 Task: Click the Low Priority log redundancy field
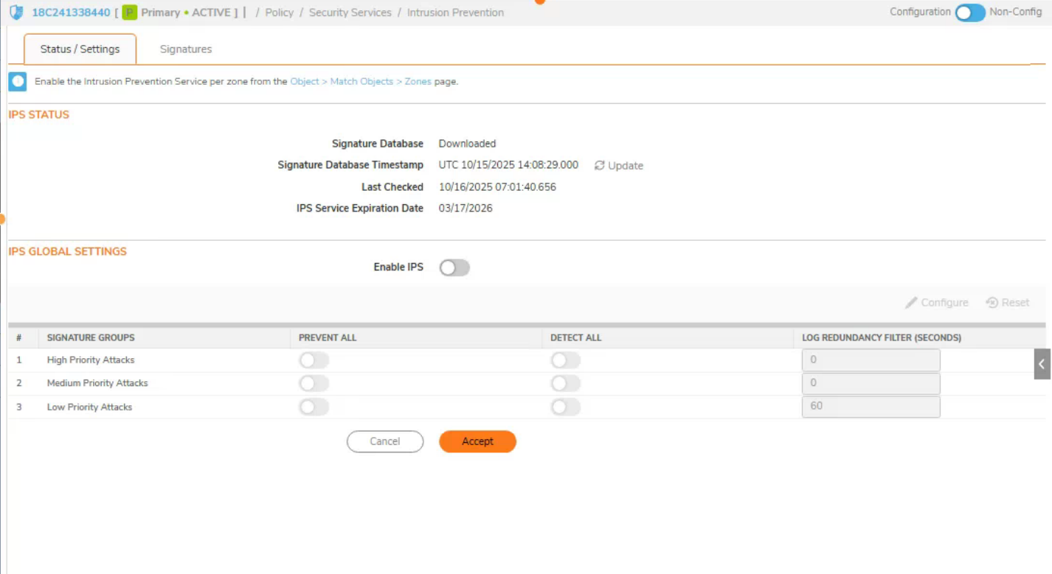(871, 407)
